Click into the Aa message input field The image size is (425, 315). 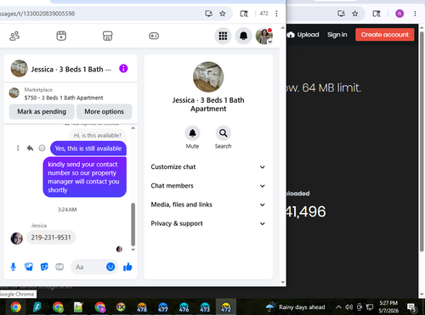88,267
